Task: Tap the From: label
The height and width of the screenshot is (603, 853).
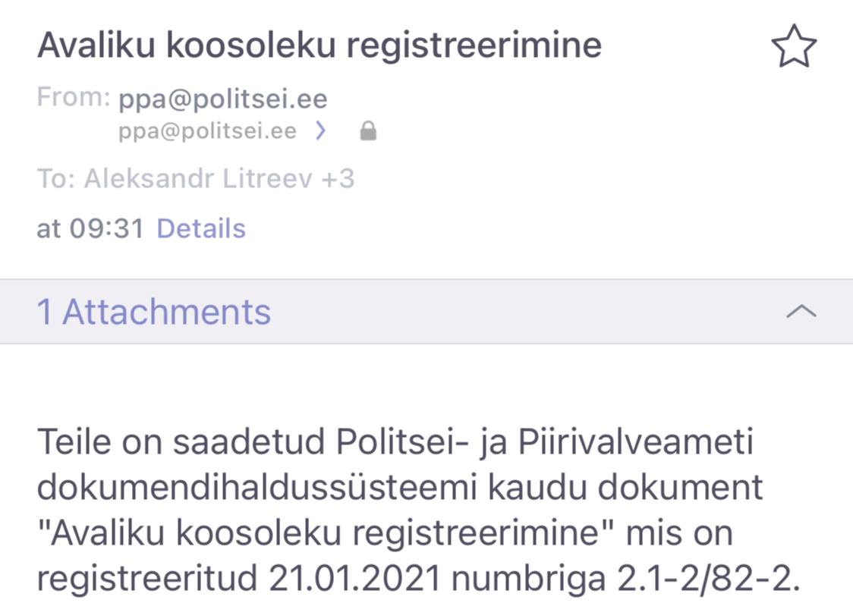Action: click(74, 98)
